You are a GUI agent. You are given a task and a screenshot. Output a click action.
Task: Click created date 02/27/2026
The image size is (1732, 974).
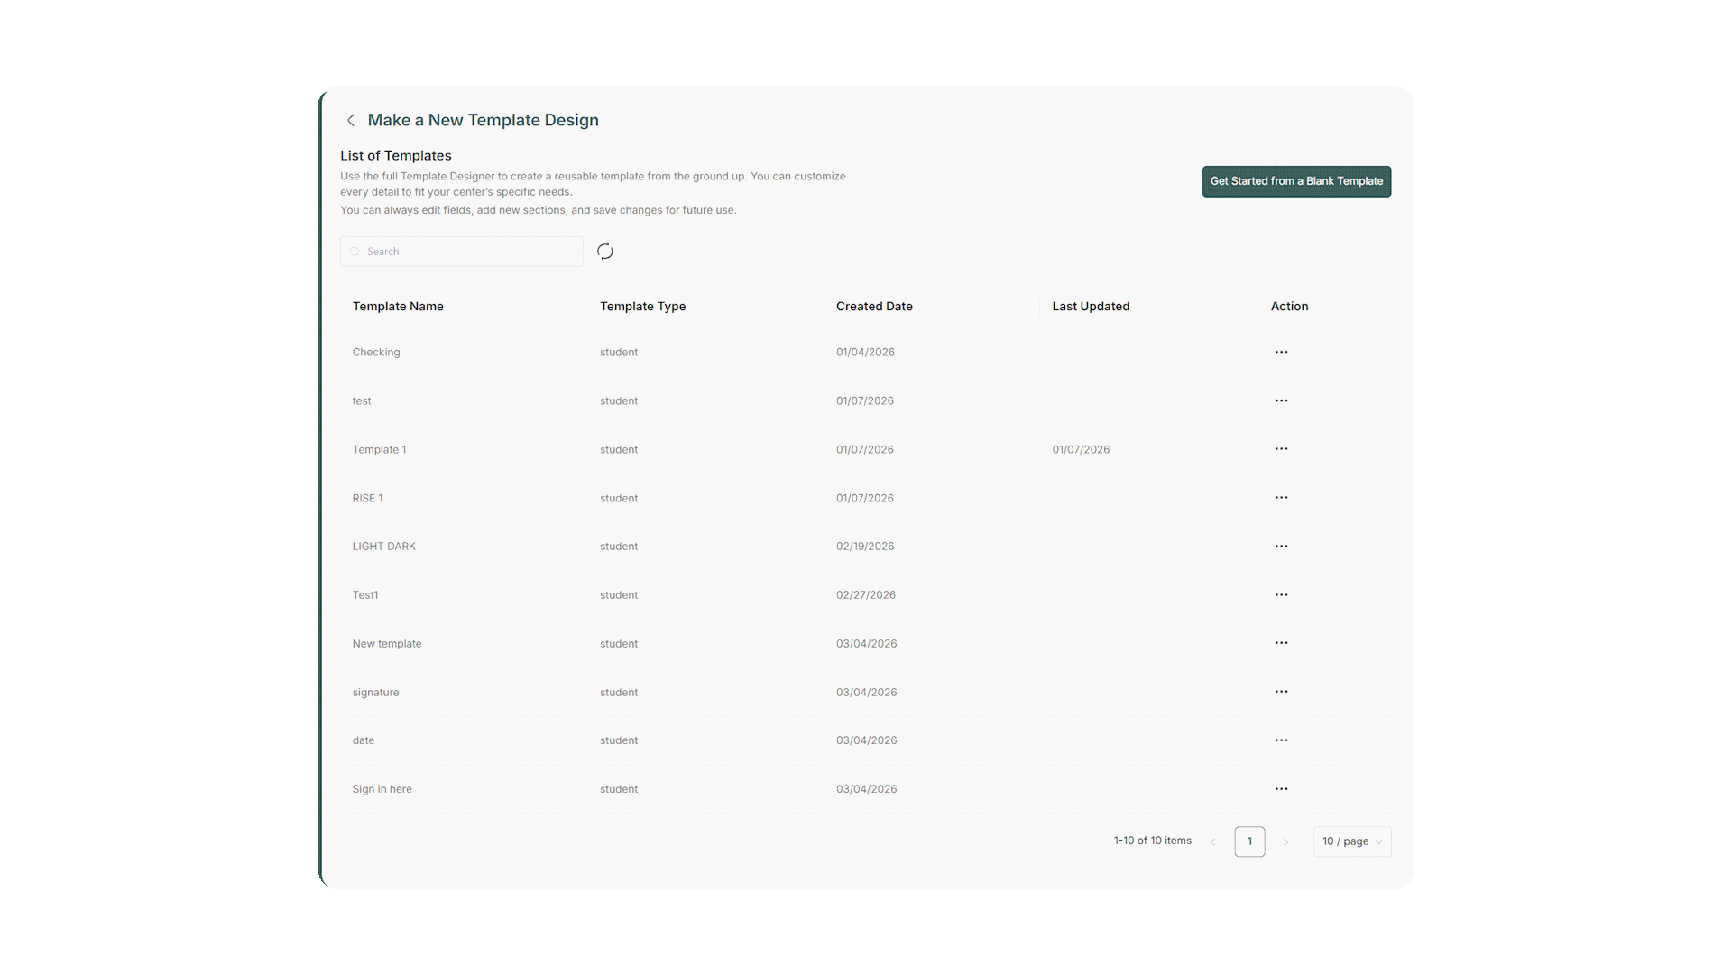pyautogui.click(x=866, y=595)
